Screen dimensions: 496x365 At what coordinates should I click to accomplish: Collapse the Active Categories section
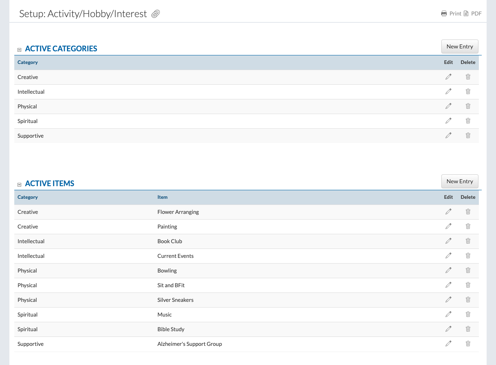click(x=19, y=50)
